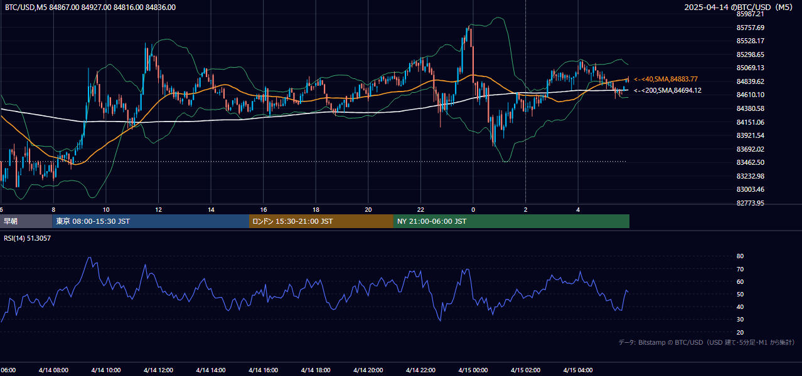Click price axis value 85987.21

(750, 14)
